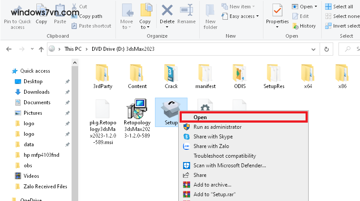Screen dimensions: 360x201
Task: Choose Run as administrator
Action: point(217,127)
